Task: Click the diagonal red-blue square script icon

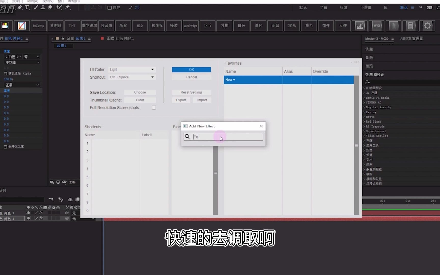Action: pyautogui.click(x=22, y=25)
